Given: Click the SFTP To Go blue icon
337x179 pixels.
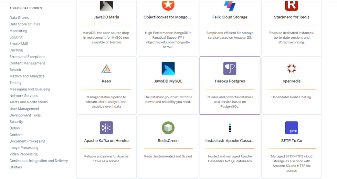Looking at the screenshot, I should (291, 128).
